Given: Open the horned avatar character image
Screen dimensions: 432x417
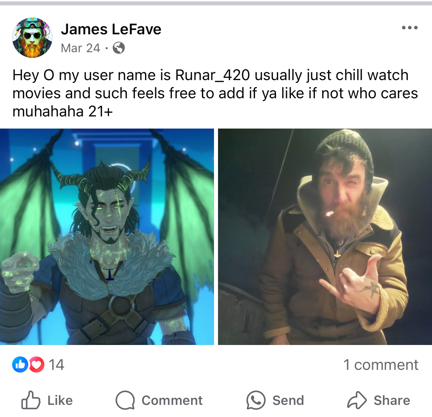Looking at the screenshot, I should pos(107,237).
